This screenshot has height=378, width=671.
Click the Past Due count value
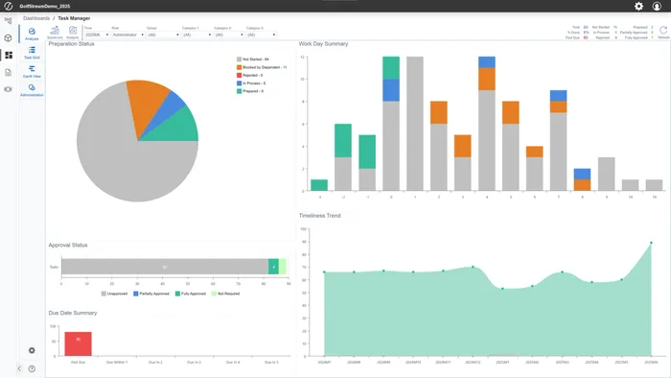586,37
